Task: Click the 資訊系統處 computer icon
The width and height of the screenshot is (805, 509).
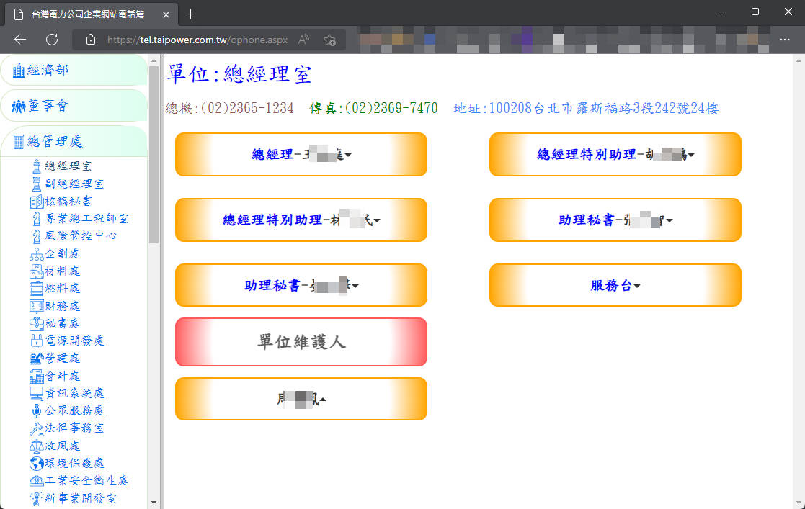Action: 37,394
